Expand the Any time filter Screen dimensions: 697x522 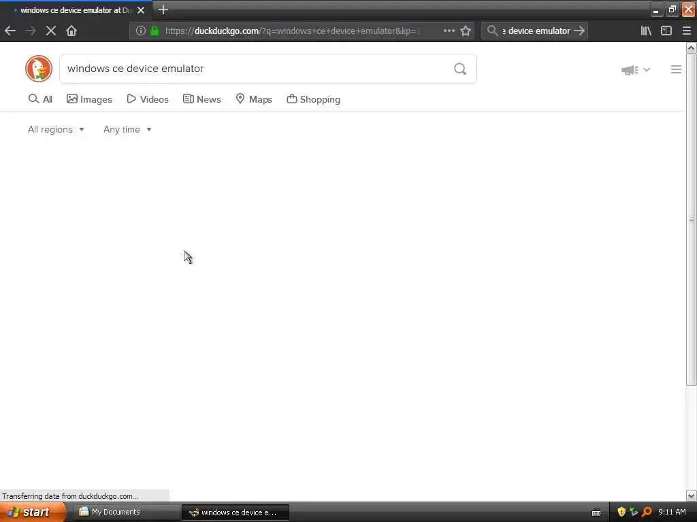pos(127,130)
